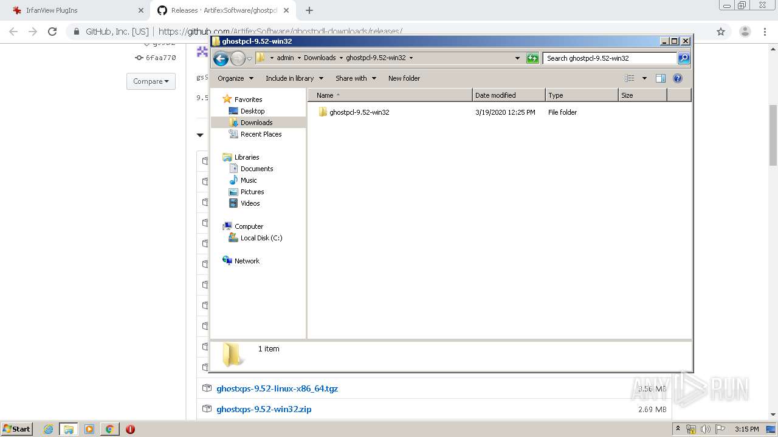Viewport: 778px width, 437px height.
Task: Click Chrome taskbar icon
Action: point(109,429)
